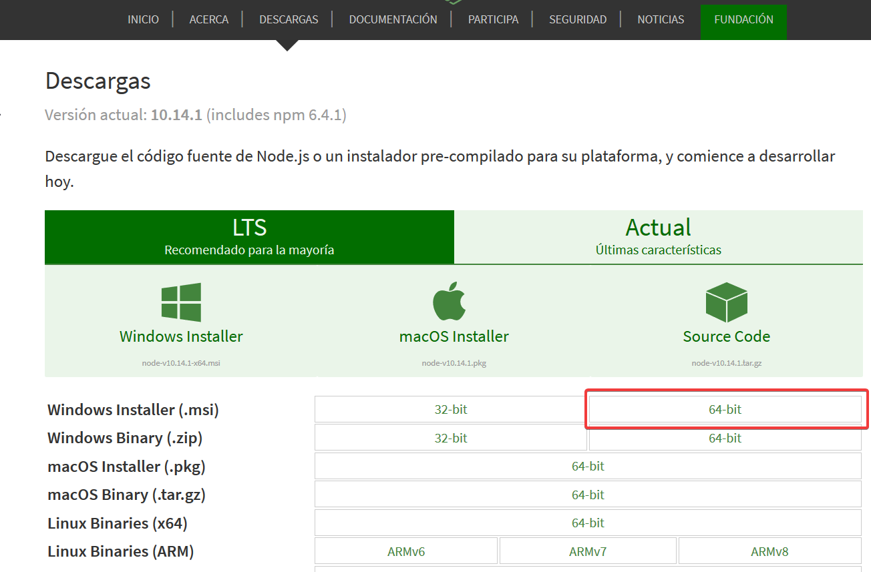871x572 pixels.
Task: Click the node-v10.14.1-x64.msi filename text
Action: (x=181, y=363)
